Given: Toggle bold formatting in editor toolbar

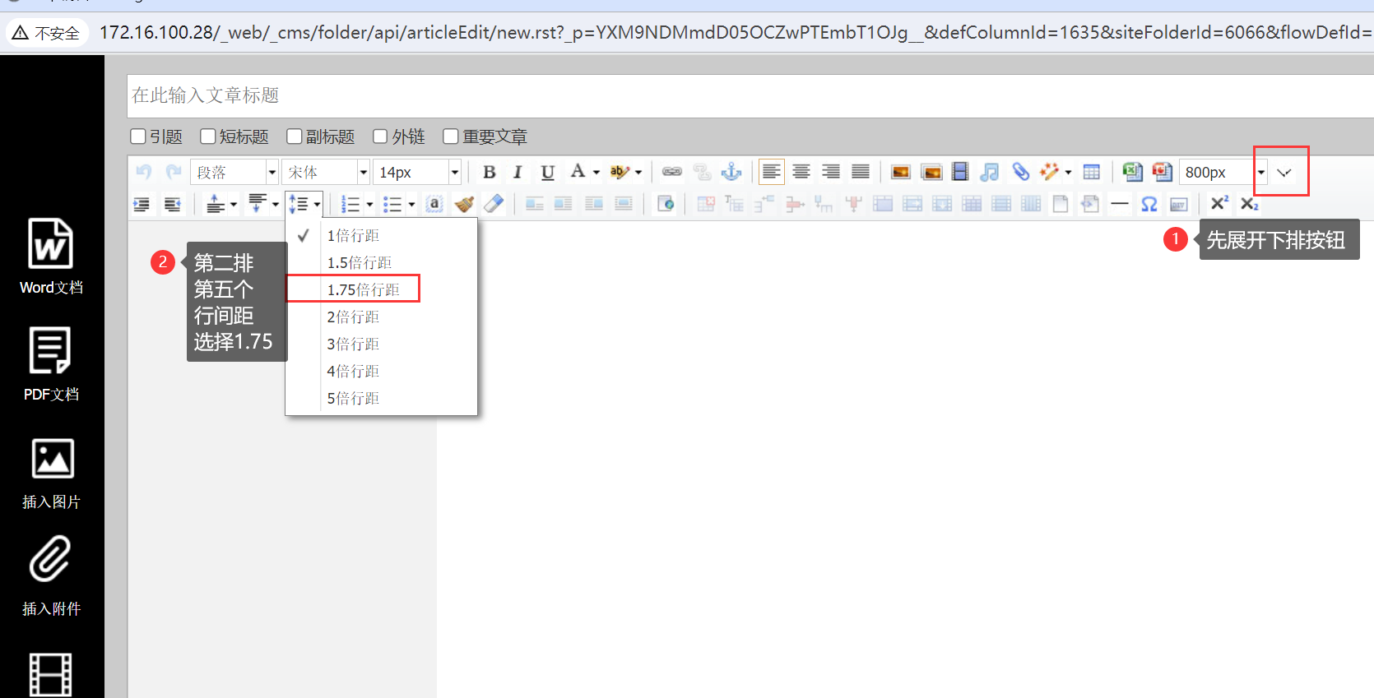Looking at the screenshot, I should pos(489,172).
